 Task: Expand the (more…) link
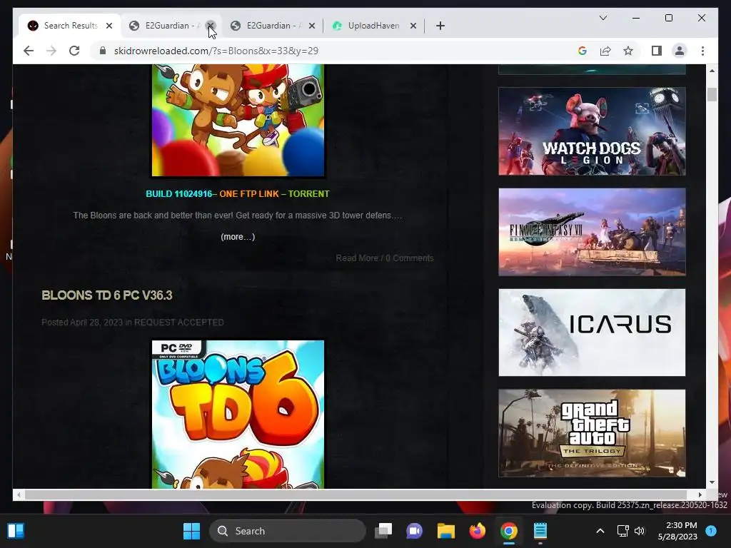(238, 237)
